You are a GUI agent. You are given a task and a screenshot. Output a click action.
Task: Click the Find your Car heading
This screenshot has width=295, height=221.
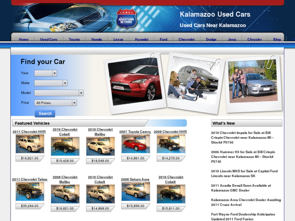[43, 62]
